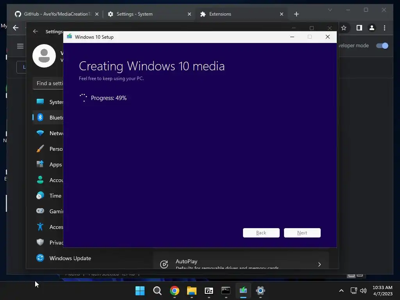This screenshot has height=300, width=400.
Task: Open Gaming in Settings sidebar
Action: (48, 211)
